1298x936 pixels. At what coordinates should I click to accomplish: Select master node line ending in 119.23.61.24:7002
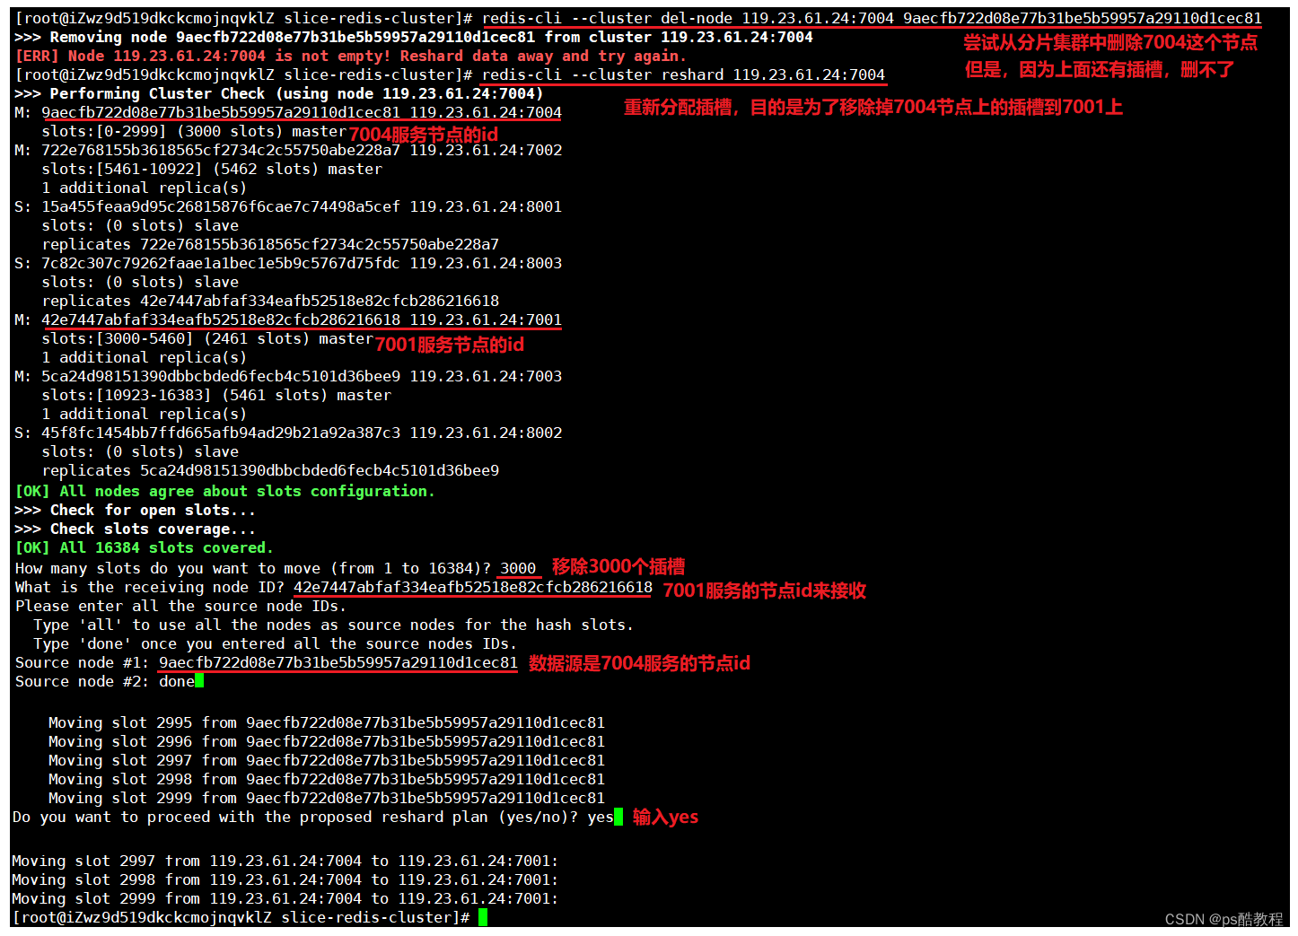288,150
